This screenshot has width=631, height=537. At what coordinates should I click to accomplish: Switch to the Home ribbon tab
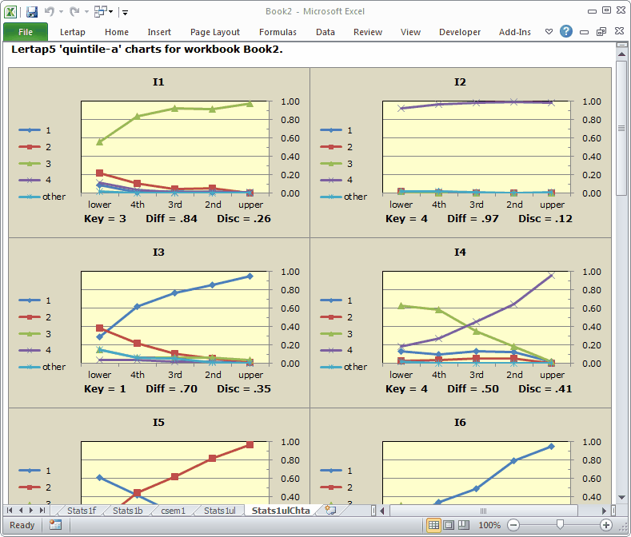[x=117, y=32]
